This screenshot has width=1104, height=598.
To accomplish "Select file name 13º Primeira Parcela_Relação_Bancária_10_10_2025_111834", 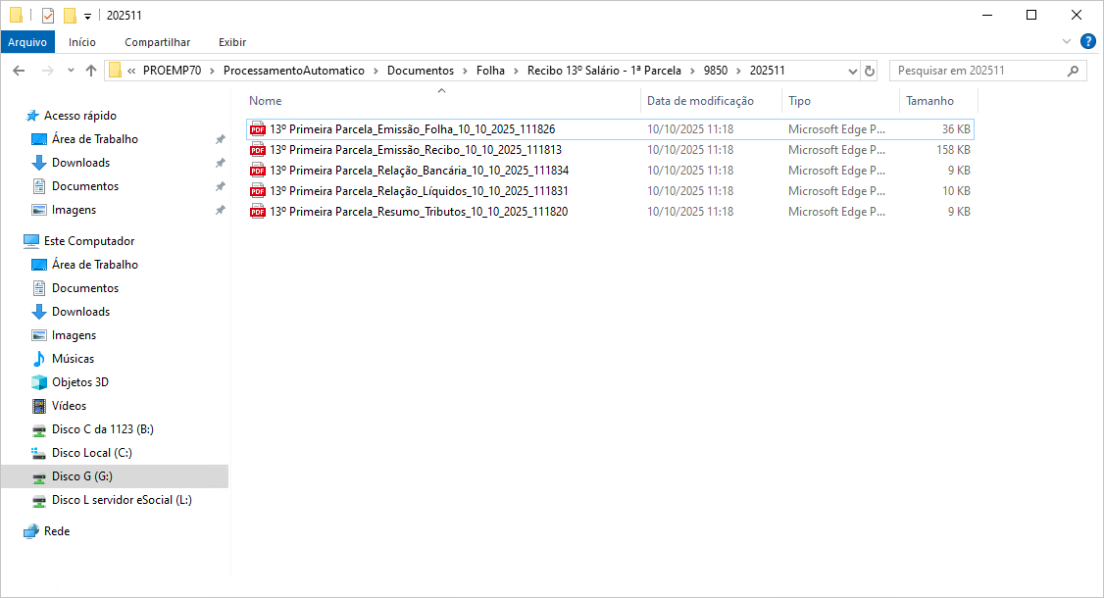I will click(419, 170).
